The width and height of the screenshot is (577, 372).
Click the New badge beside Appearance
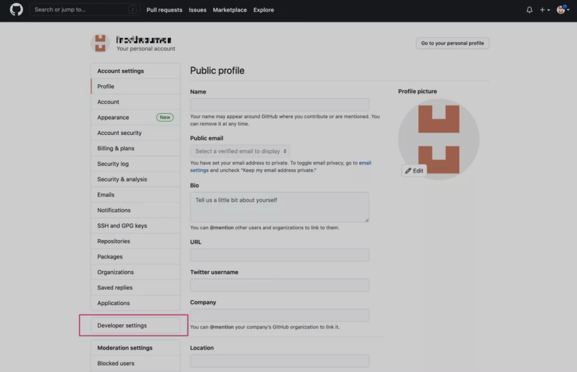165,118
